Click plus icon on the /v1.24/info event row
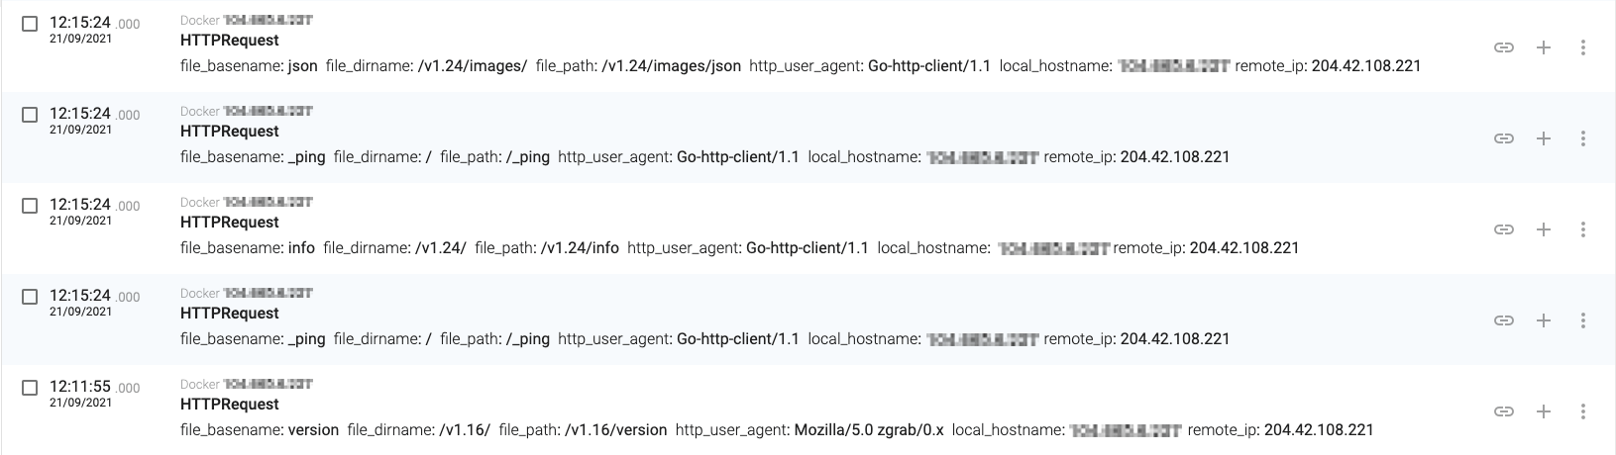 click(x=1543, y=229)
